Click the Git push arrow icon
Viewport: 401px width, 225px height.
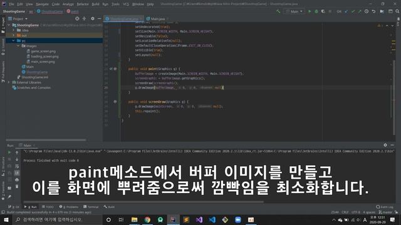pos(360,11)
